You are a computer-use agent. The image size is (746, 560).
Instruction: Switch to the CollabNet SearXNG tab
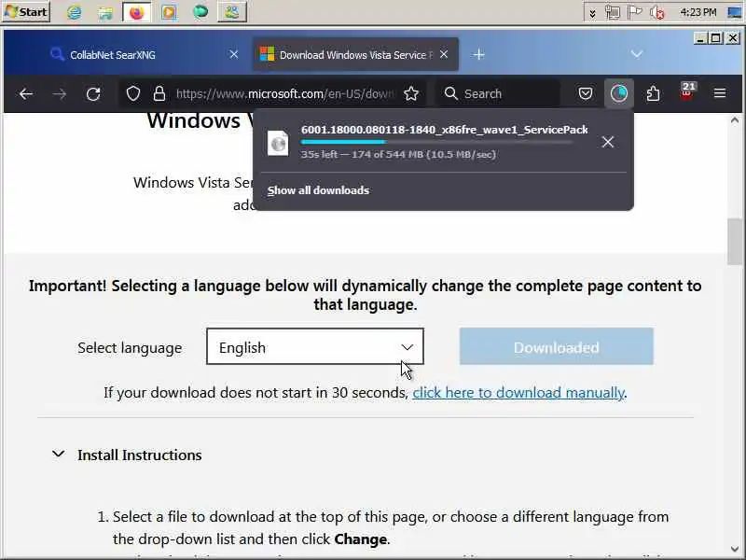point(138,55)
